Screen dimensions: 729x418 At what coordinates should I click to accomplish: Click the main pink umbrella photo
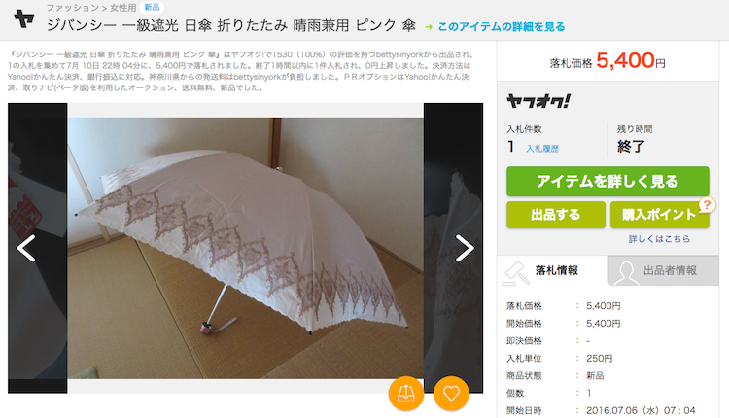pos(246,248)
